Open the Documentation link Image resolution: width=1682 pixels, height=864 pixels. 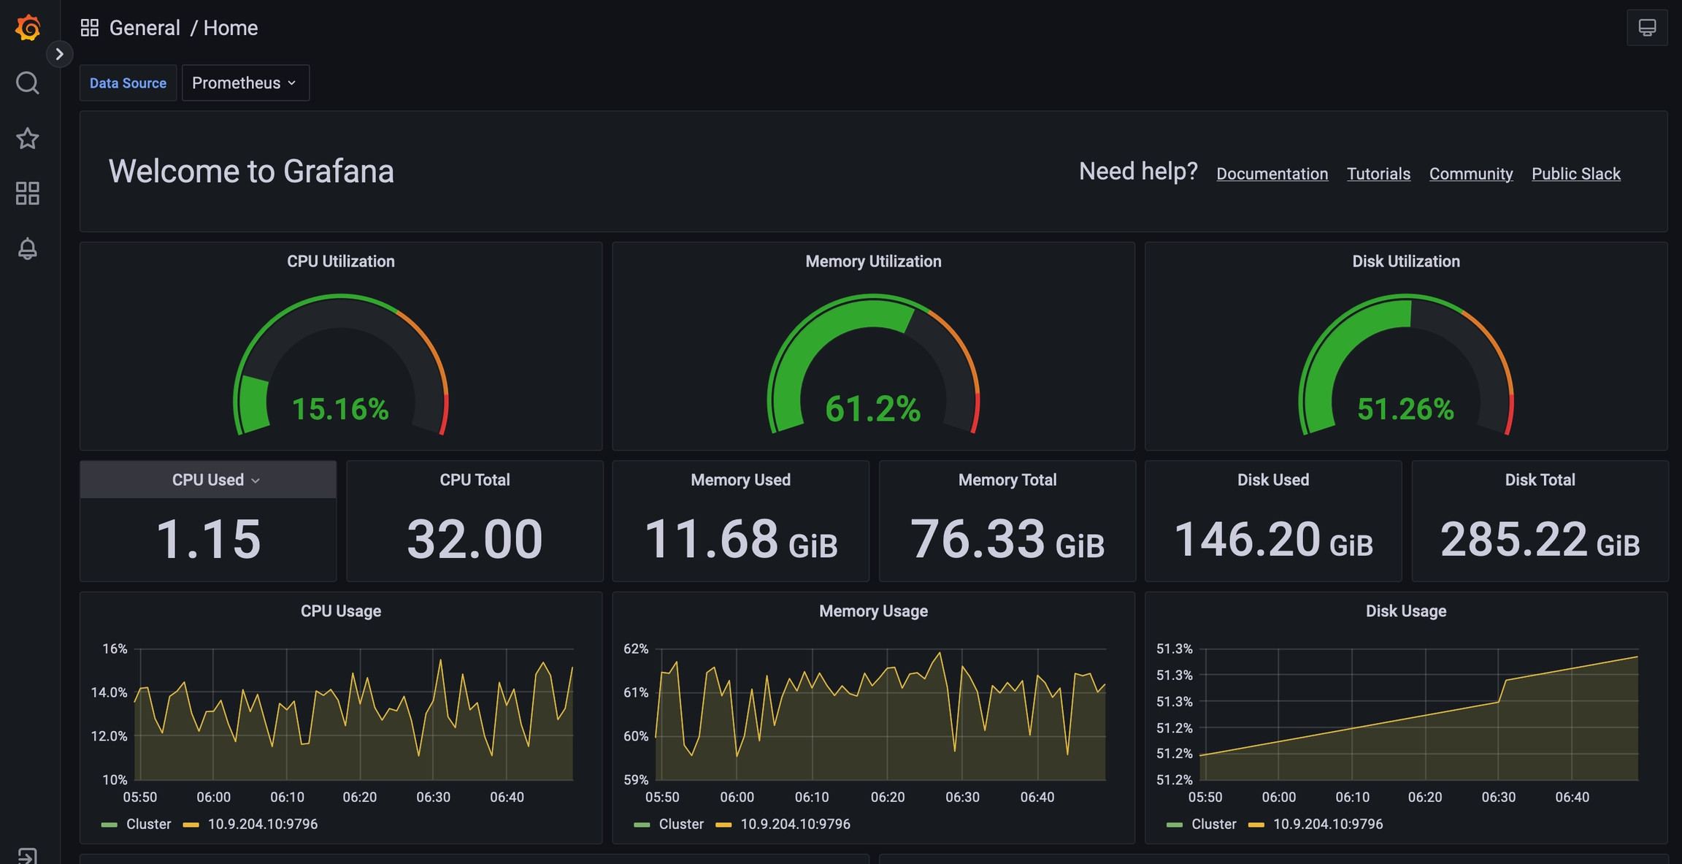1272,174
